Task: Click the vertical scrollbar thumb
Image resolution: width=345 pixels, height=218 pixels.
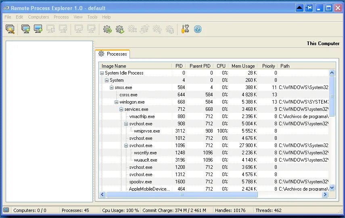Action: pos(332,96)
